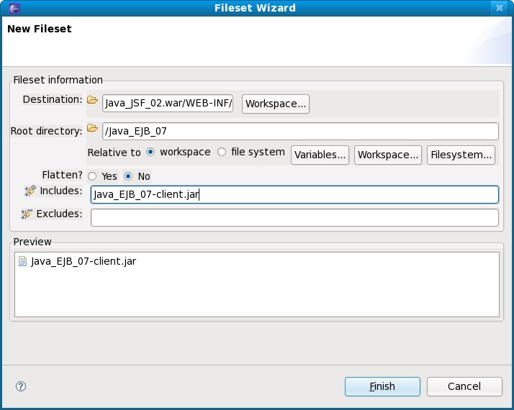Viewport: 514px width, 410px height.
Task: Click Workspace button next to Destination
Action: [x=276, y=104]
